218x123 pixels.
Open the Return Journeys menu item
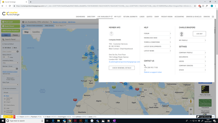point(130,17)
